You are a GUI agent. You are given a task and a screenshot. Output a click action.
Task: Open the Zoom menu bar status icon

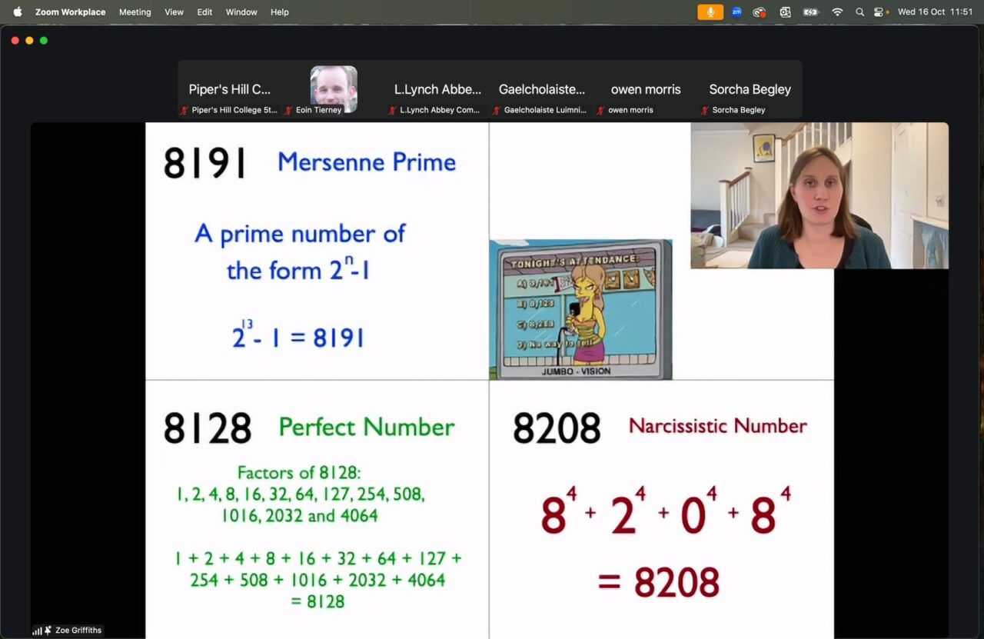coord(736,12)
